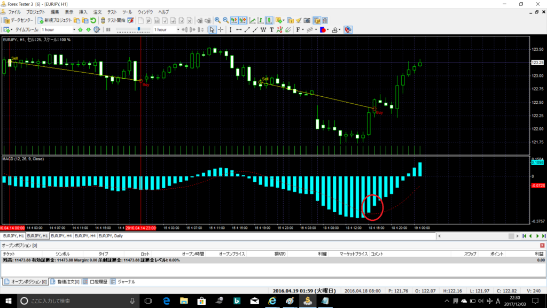The height and width of the screenshot is (308, 547).
Task: Click the pause test button
Action: click(108, 30)
